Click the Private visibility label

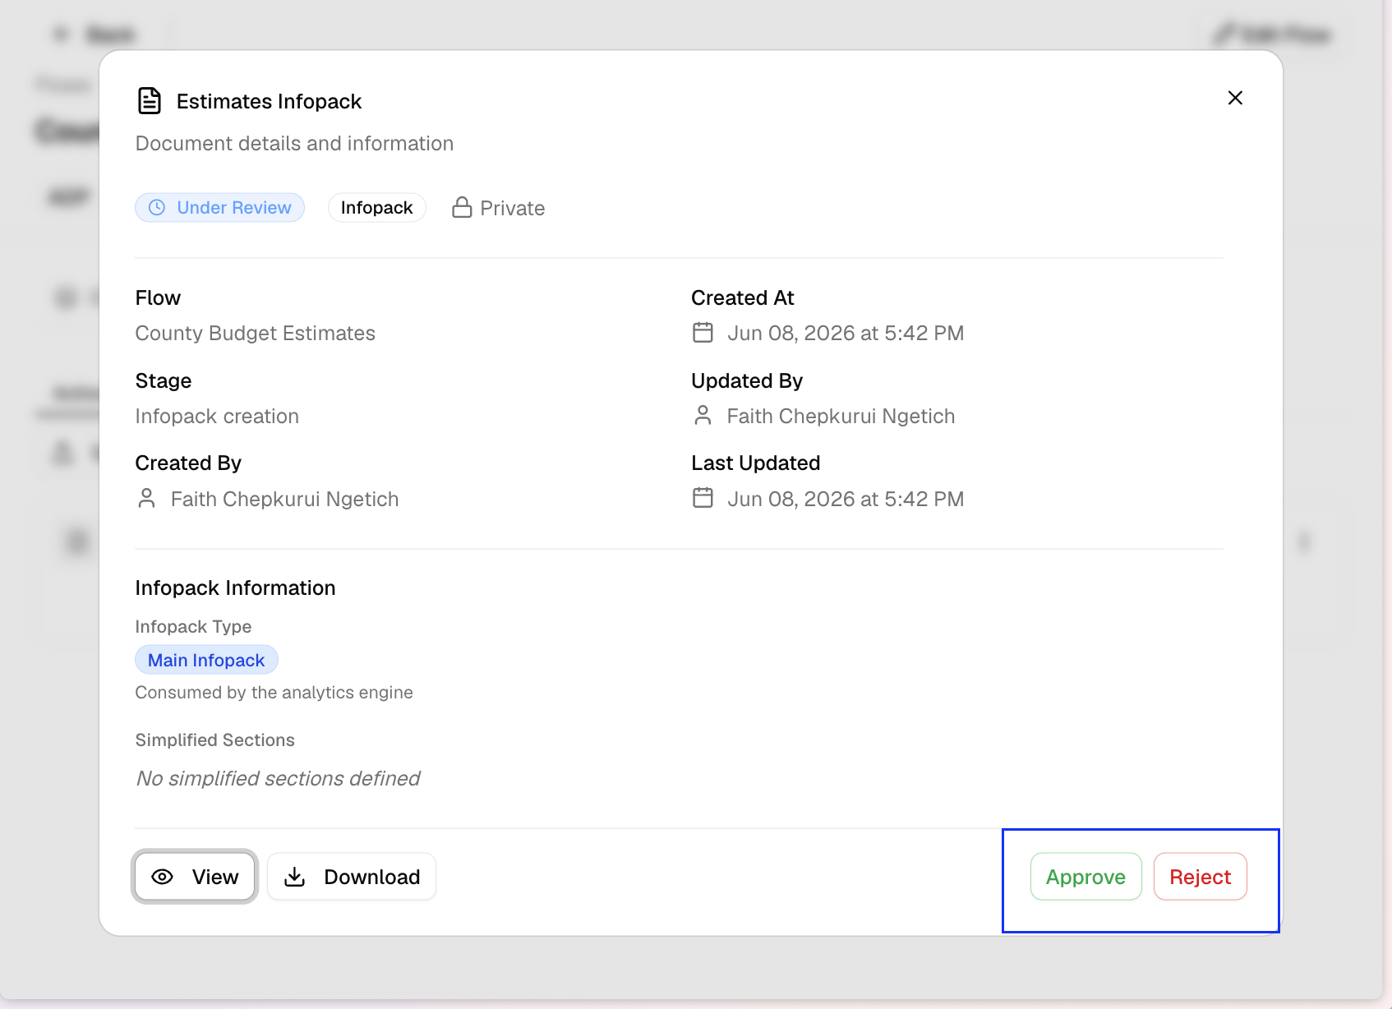512,209
